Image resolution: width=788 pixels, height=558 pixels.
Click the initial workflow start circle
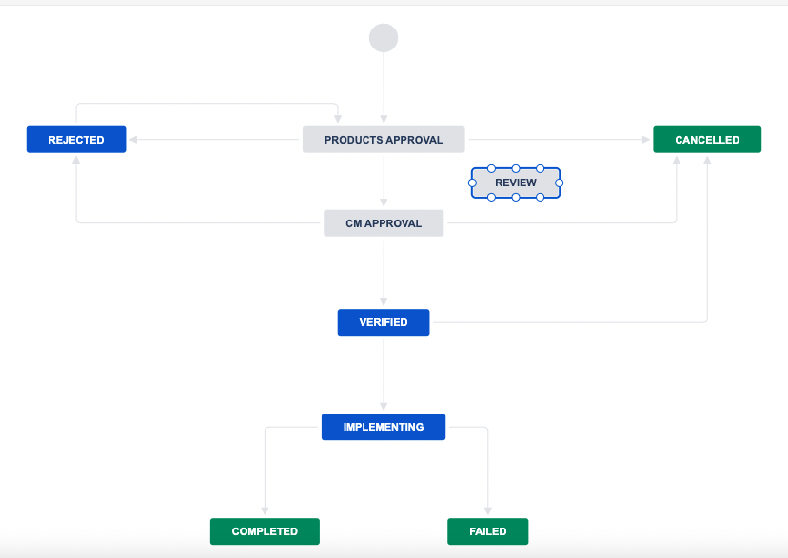coord(384,37)
